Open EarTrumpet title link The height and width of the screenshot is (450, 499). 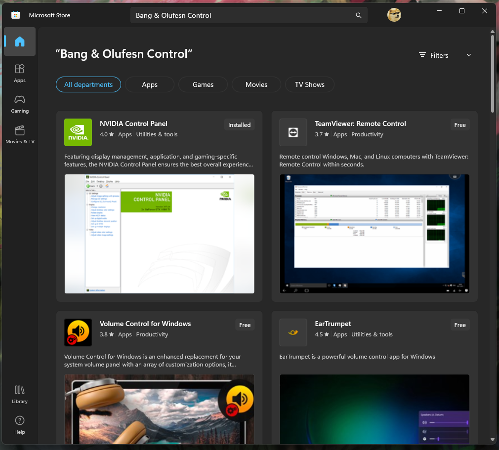(x=333, y=324)
